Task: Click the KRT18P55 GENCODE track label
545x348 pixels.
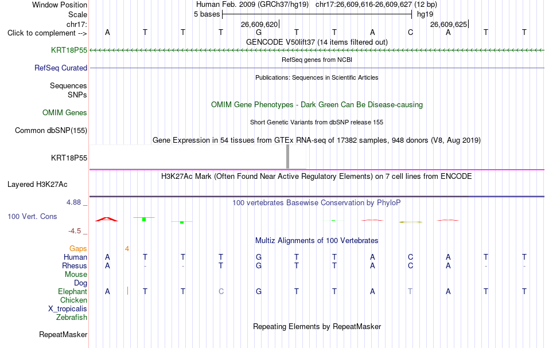Action: coord(69,50)
